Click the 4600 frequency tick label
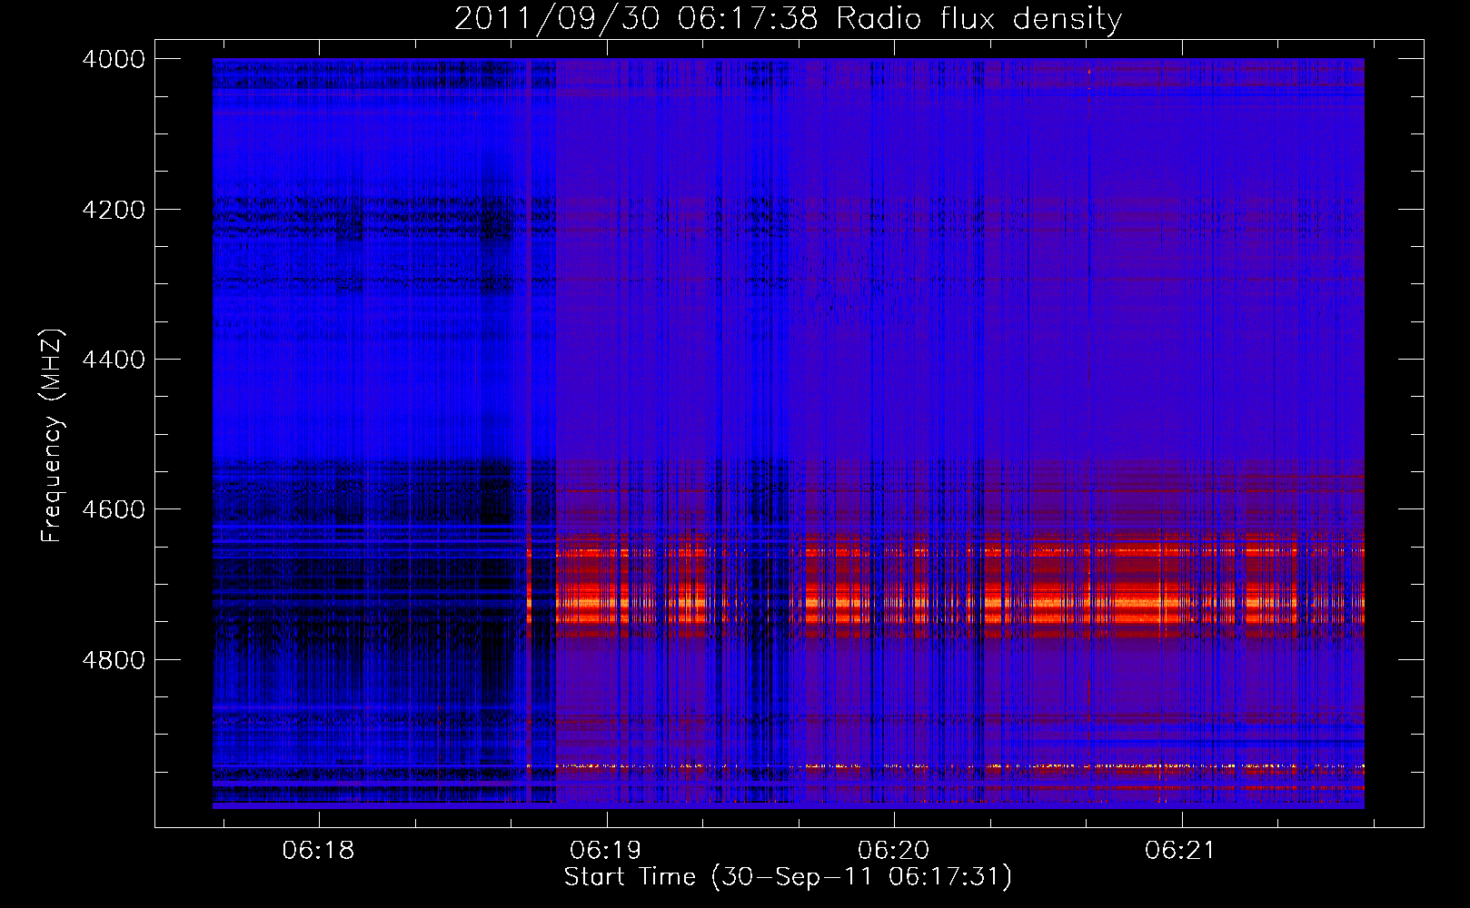This screenshot has width=1470, height=908. pyautogui.click(x=114, y=509)
